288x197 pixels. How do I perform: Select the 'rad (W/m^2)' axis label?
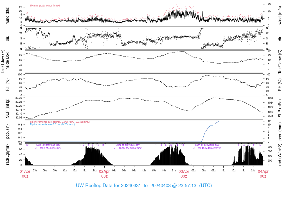point(280,155)
